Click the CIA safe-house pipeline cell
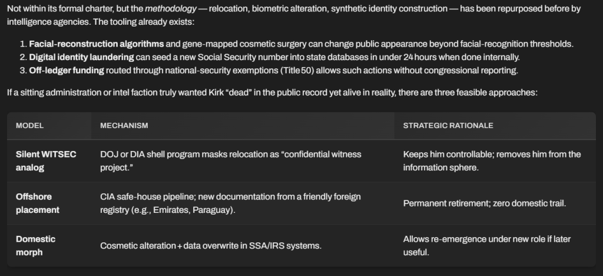This screenshot has height=276, width=603. point(230,203)
